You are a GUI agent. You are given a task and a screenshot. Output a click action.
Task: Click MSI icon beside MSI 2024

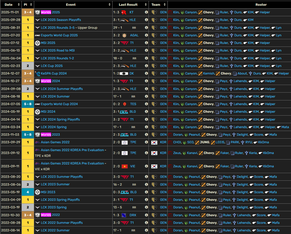[38, 112]
